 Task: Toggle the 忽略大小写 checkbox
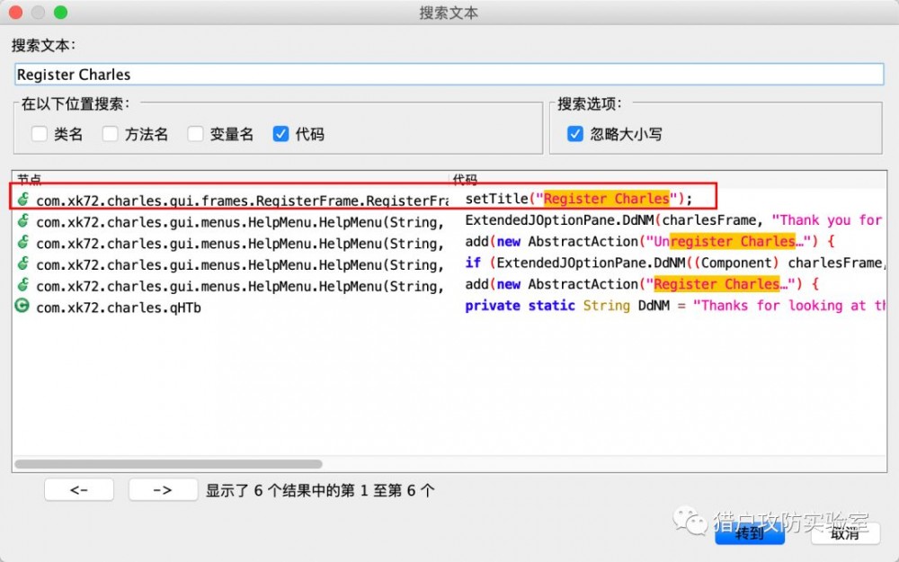click(x=575, y=134)
